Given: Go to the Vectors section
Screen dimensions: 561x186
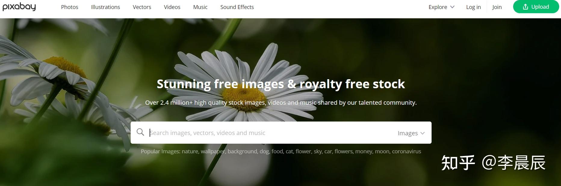Looking at the screenshot, I should tap(142, 7).
